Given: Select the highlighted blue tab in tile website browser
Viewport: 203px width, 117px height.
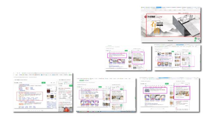Looking at the screenshot, I should tap(159, 7).
